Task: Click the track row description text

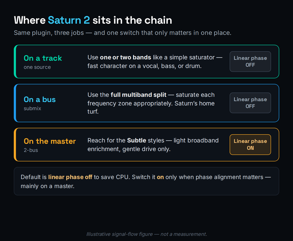Action: [155, 62]
